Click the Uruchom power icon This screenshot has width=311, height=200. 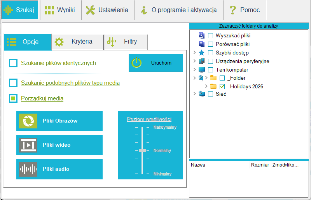(137, 63)
